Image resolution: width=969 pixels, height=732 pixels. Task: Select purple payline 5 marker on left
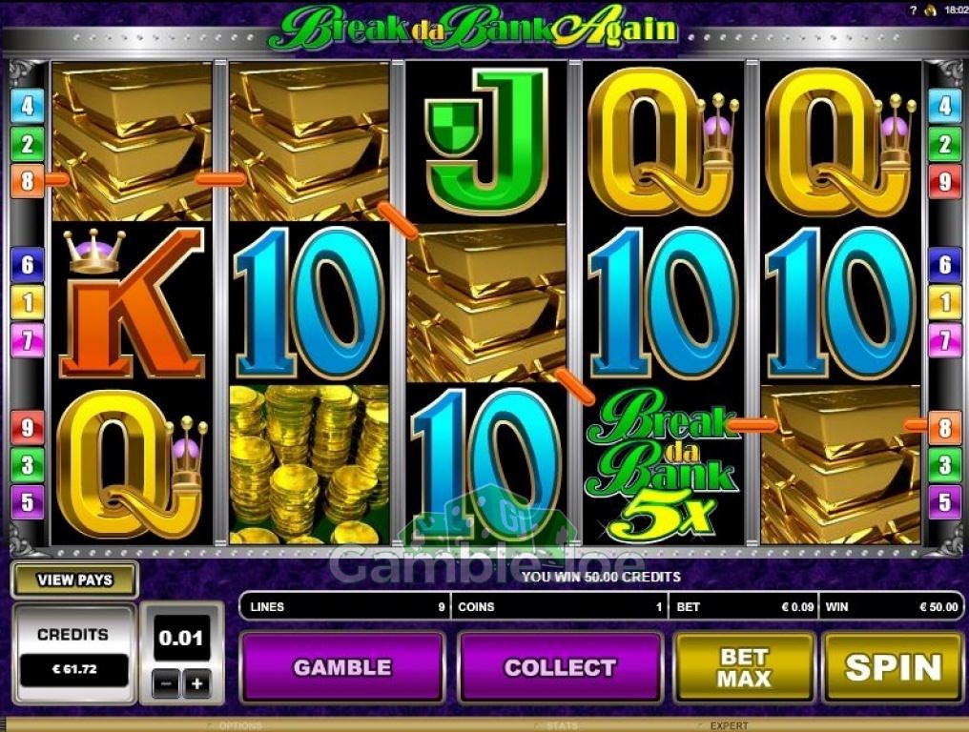click(28, 501)
